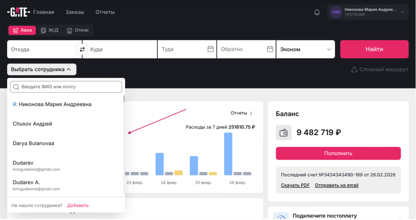The image size is (416, 220).
Task: Open the Отчеты item in top navigation
Action: (105, 12)
